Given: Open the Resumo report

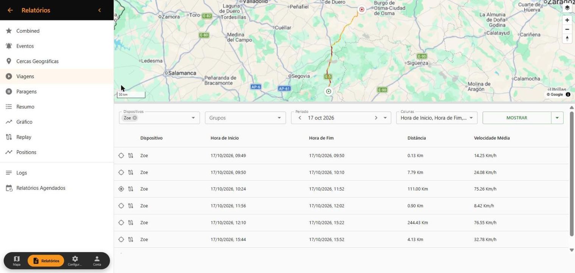Looking at the screenshot, I should pyautogui.click(x=57, y=107).
